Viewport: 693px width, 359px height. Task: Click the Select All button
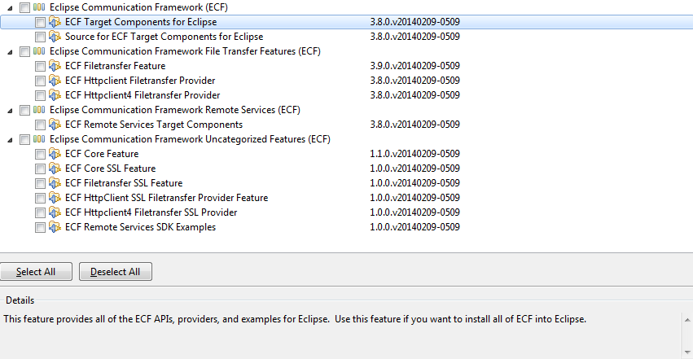click(36, 272)
